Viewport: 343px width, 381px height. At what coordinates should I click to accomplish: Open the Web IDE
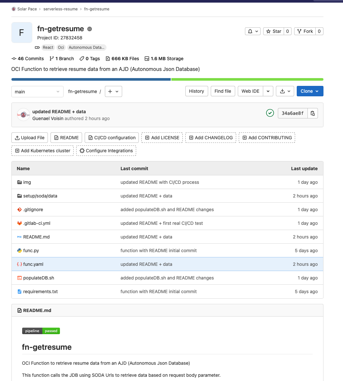250,91
